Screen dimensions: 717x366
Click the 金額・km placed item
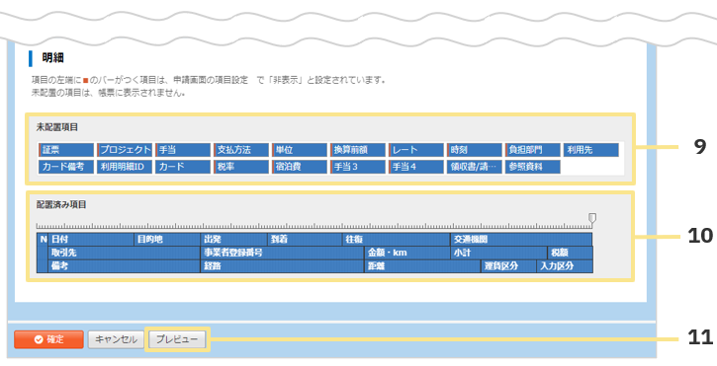(x=407, y=253)
